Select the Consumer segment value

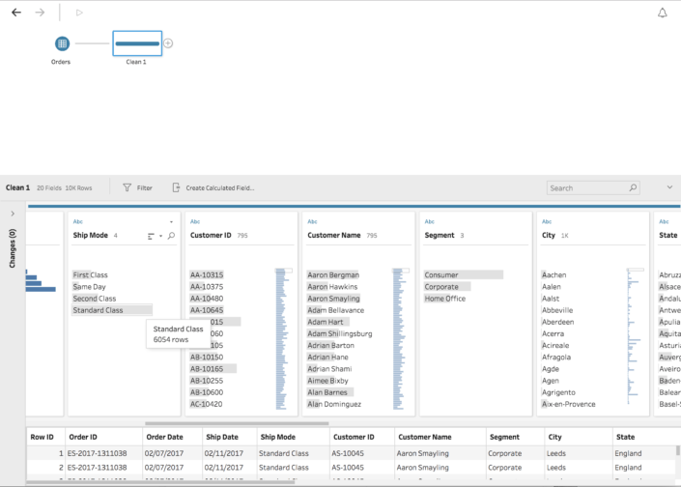pos(441,275)
